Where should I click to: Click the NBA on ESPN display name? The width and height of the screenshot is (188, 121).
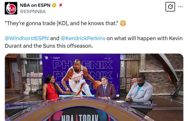[x=35, y=5]
